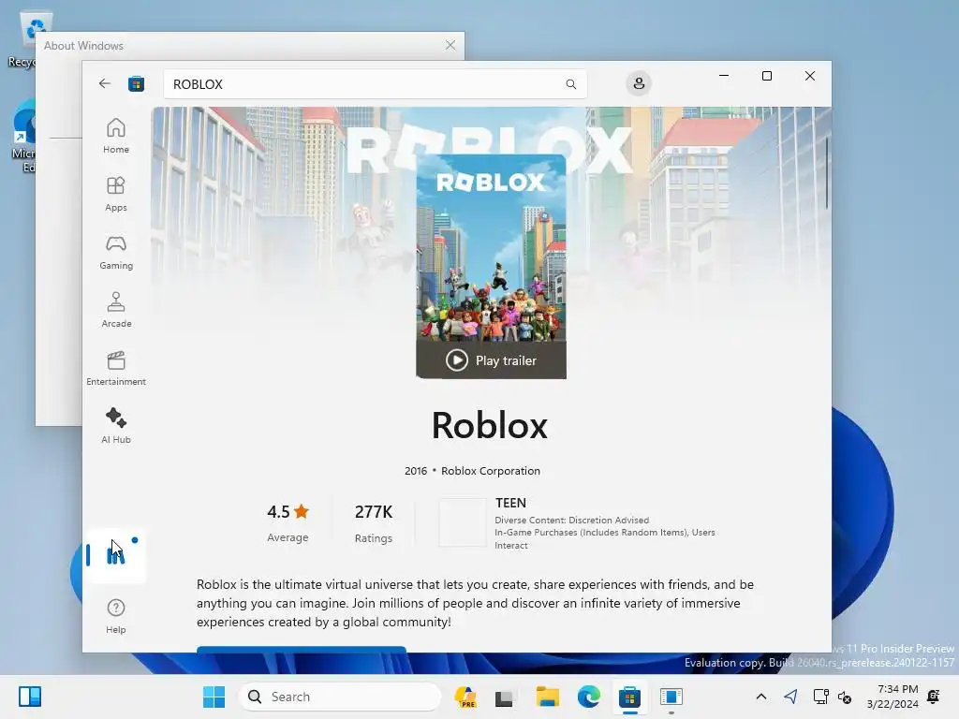This screenshot has height=719, width=959.
Task: Open File Explorer from taskbar
Action: click(x=547, y=697)
